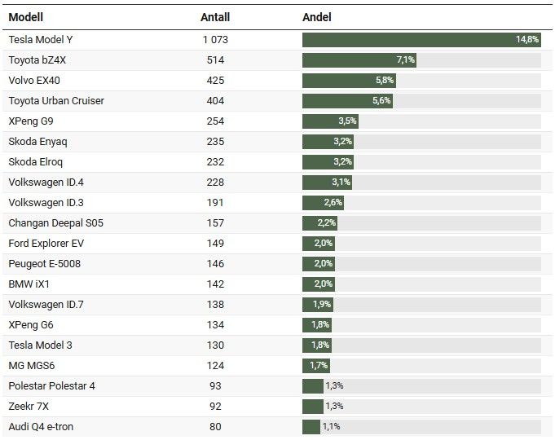
Task: Select the BMW iX1 row label
Action: [30, 284]
